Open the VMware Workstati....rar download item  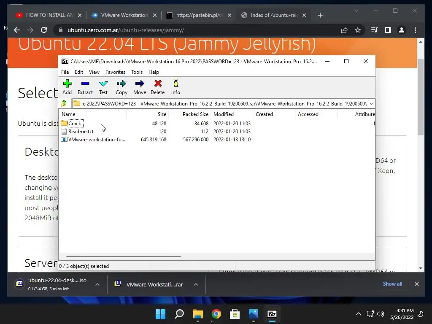pyautogui.click(x=149, y=284)
